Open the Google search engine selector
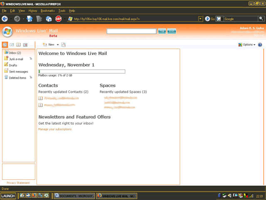Screen dimensions: 266x200 [x=219, y=19]
